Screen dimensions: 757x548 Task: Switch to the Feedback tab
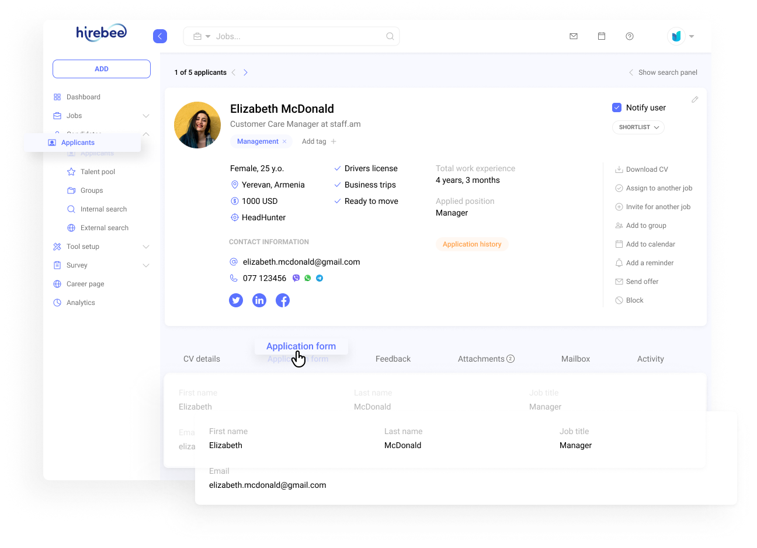(393, 359)
